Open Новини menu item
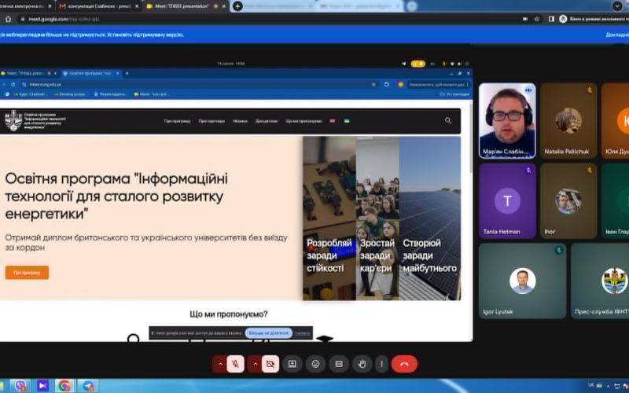This screenshot has height=393, width=629. 240,121
